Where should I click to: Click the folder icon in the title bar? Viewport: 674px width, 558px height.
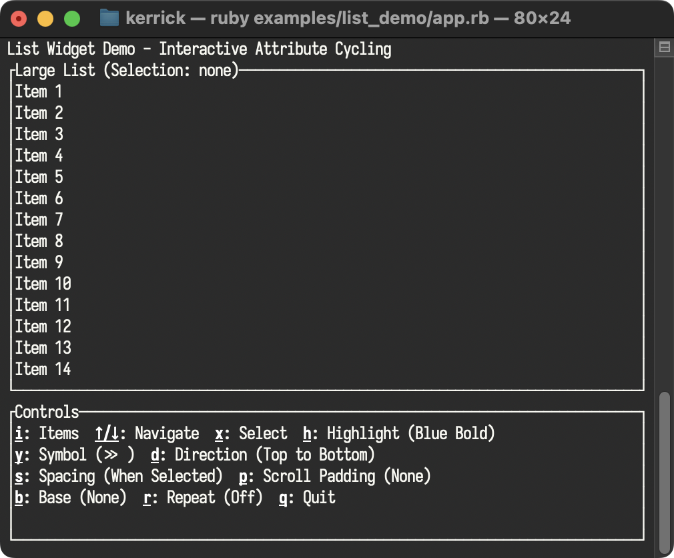pyautogui.click(x=109, y=18)
